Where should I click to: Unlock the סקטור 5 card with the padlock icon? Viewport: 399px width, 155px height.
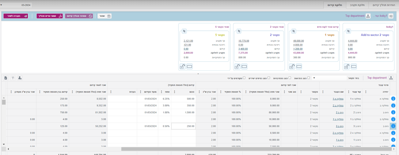(183, 67)
